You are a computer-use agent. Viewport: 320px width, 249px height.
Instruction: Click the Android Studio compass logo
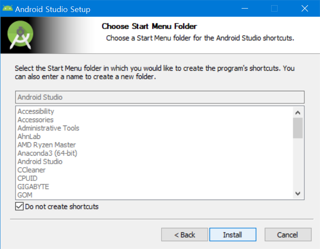[20, 35]
